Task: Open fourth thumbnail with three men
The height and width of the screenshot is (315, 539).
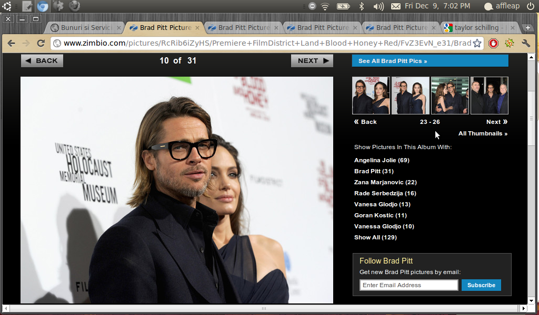Action: pos(490,96)
